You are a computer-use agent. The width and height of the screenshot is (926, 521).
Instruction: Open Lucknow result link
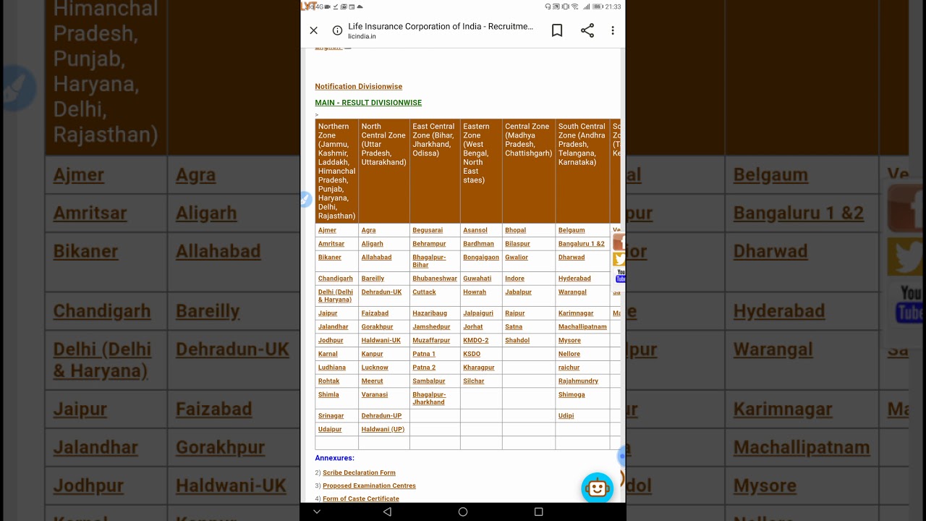pos(375,368)
